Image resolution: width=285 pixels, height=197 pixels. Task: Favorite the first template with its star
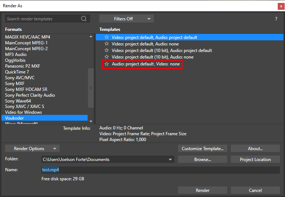coord(107,37)
